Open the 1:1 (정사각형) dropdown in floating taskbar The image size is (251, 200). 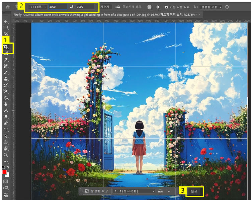134,191
